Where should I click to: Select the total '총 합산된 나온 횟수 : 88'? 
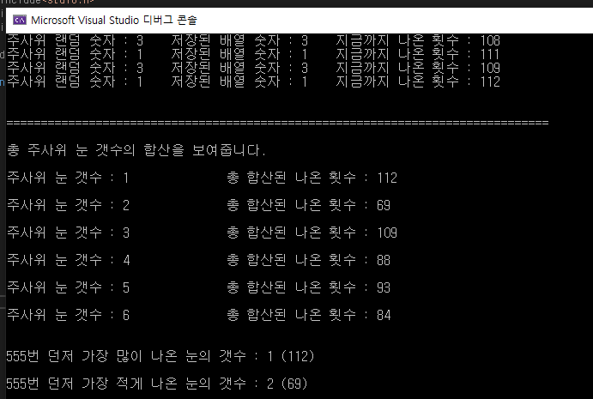(309, 260)
